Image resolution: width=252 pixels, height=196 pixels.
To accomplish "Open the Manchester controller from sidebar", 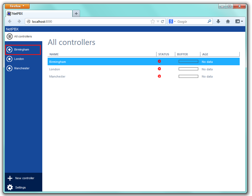I will coord(22,68).
